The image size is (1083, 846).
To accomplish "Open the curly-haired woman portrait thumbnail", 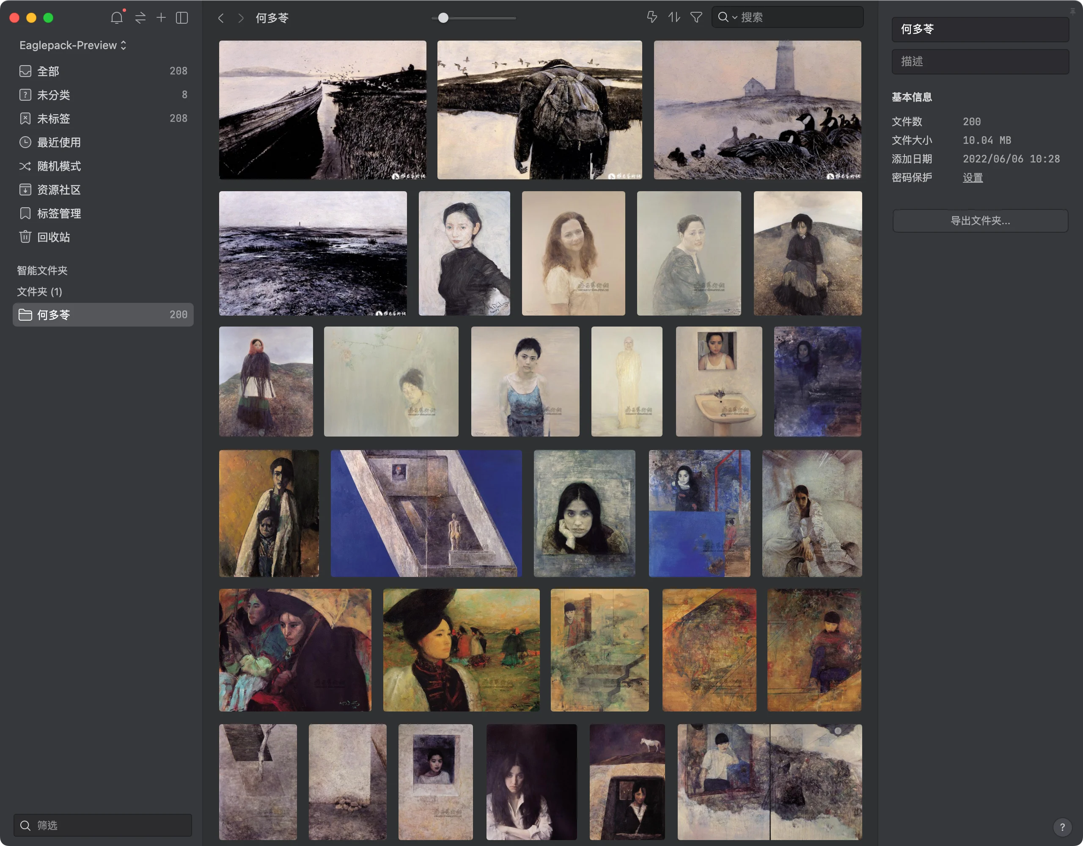I will tap(573, 253).
